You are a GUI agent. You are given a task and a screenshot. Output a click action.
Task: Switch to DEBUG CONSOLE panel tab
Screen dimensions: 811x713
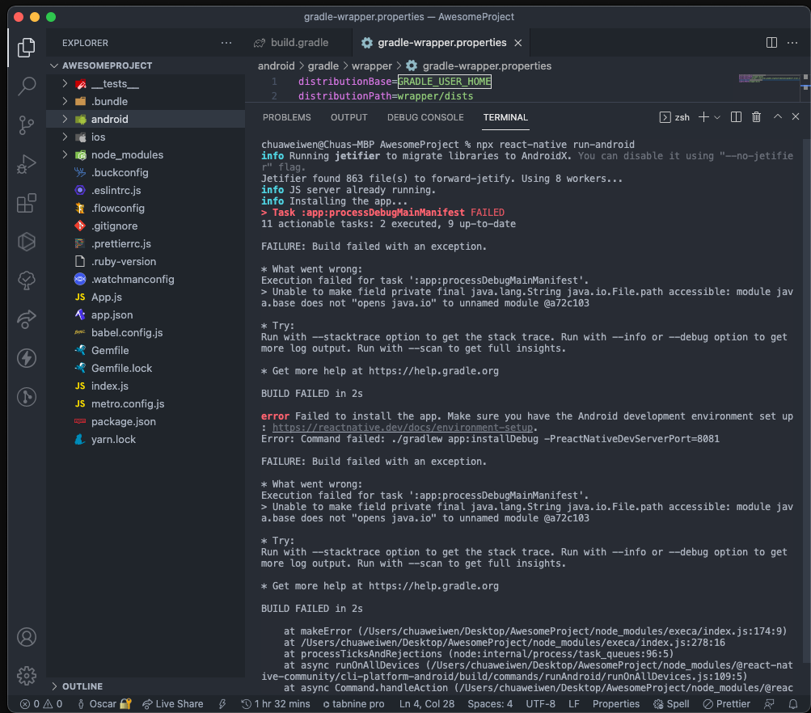(425, 117)
